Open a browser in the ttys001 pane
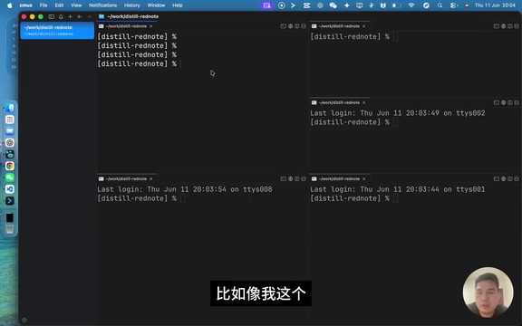The height and width of the screenshot is (326, 522). point(503,178)
